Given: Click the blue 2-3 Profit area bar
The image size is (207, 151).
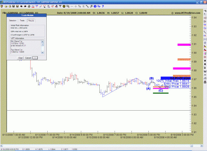Looking at the screenshot, I should pyautogui.click(x=176, y=78).
